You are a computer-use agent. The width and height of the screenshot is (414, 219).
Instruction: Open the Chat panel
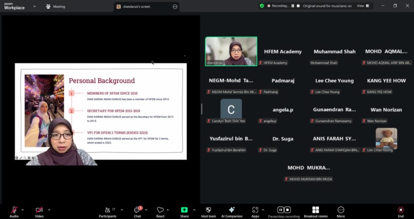click(x=137, y=210)
